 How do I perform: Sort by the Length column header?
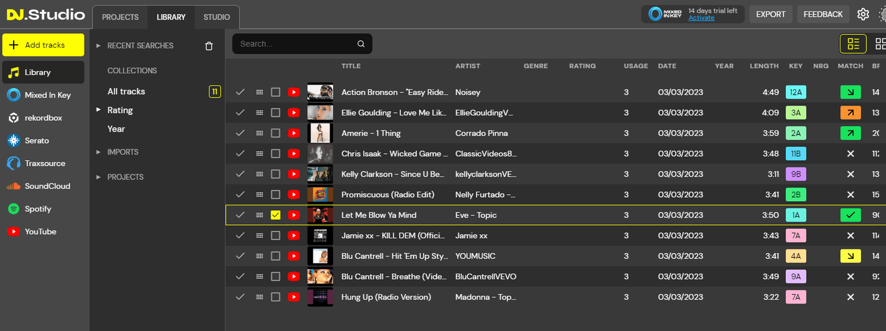tap(764, 66)
